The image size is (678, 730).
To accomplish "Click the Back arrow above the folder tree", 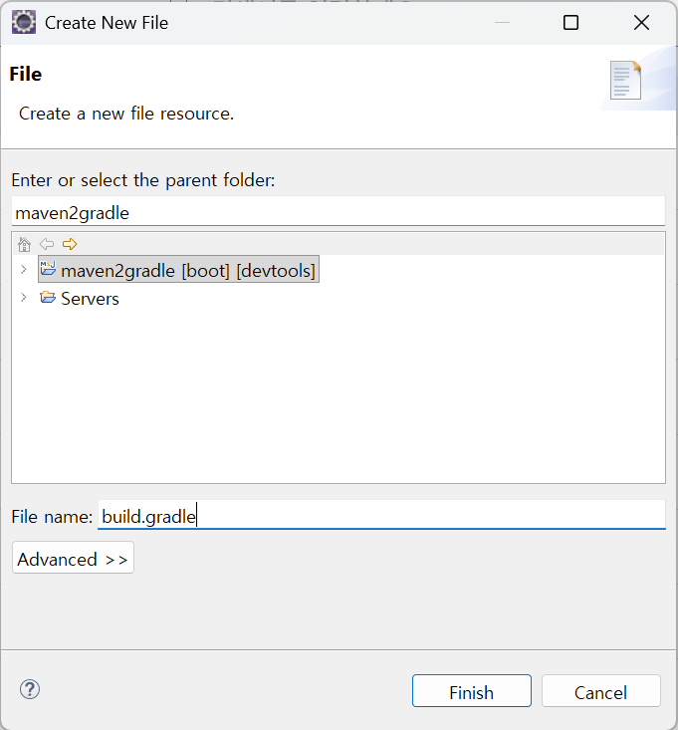I will 46,244.
